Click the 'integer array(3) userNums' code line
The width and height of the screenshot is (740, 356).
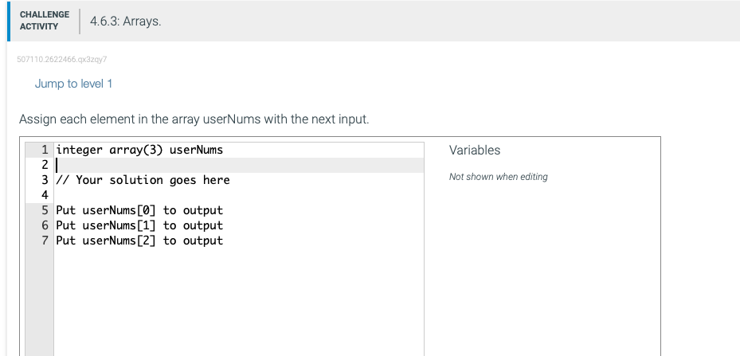click(139, 150)
